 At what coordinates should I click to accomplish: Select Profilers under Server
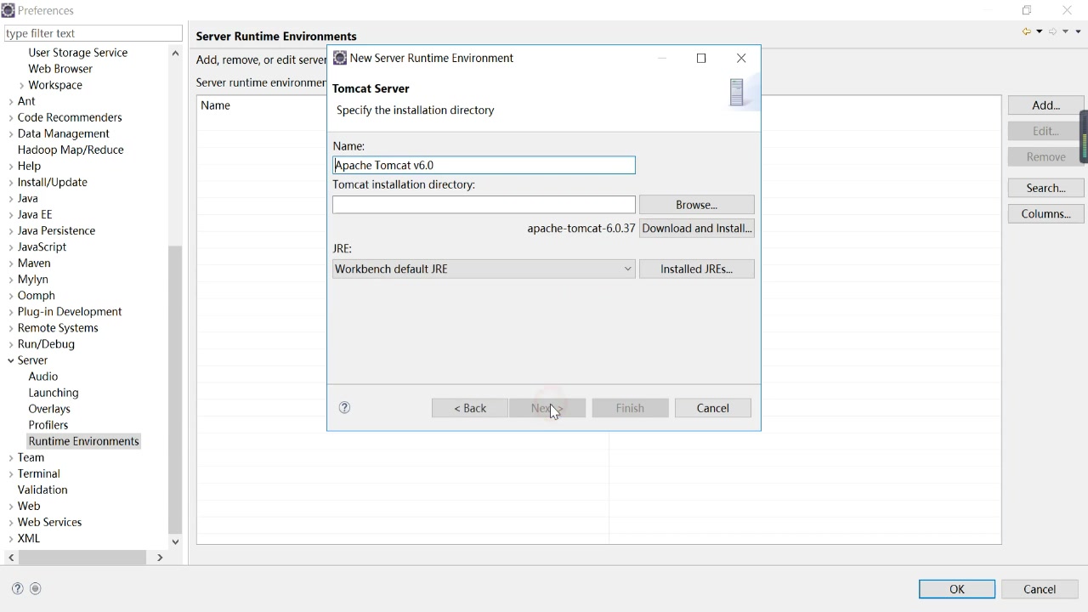48,425
